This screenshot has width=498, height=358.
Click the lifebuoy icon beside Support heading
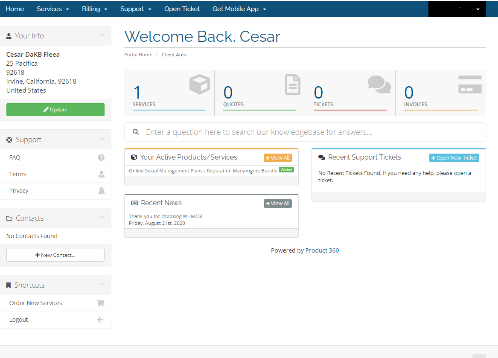(x=9, y=140)
